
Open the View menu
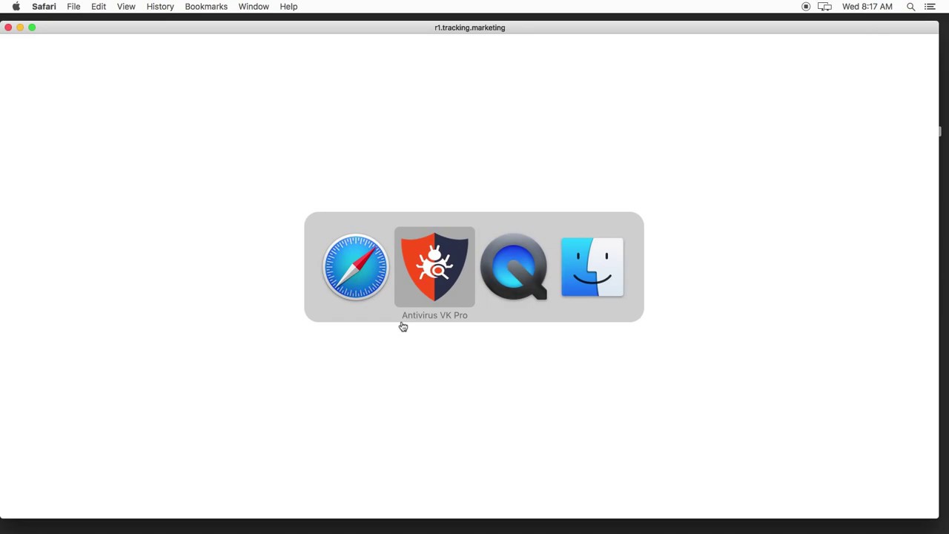coord(126,7)
